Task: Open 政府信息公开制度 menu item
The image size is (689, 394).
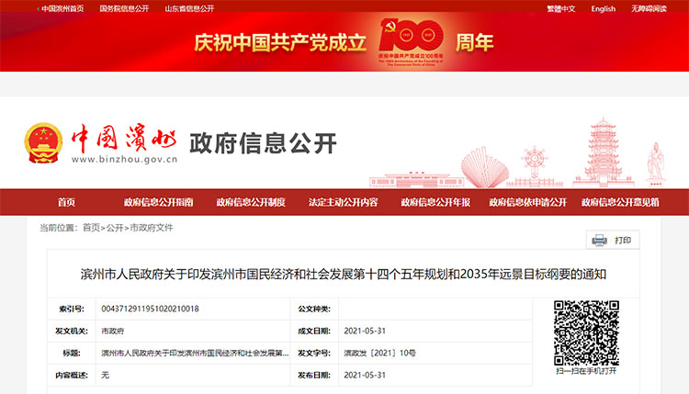Action: point(251,202)
